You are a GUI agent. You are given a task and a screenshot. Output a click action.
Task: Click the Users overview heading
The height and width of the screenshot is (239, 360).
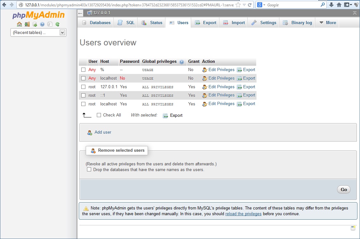[108, 43]
